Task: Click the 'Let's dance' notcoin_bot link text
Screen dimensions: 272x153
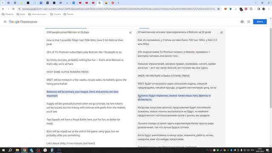Action: [71, 144]
